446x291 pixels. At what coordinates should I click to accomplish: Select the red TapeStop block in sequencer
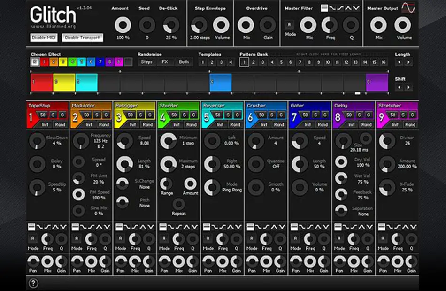(x=42, y=83)
